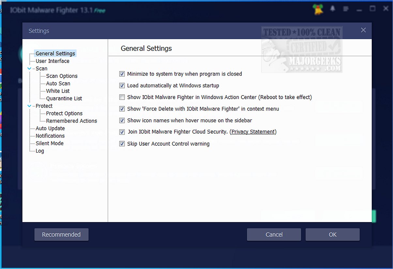
Task: Open User Interface settings
Action: coord(53,61)
